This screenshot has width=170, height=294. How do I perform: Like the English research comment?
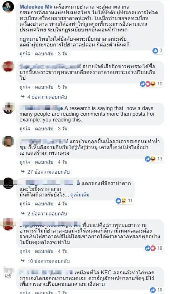pos(25,129)
